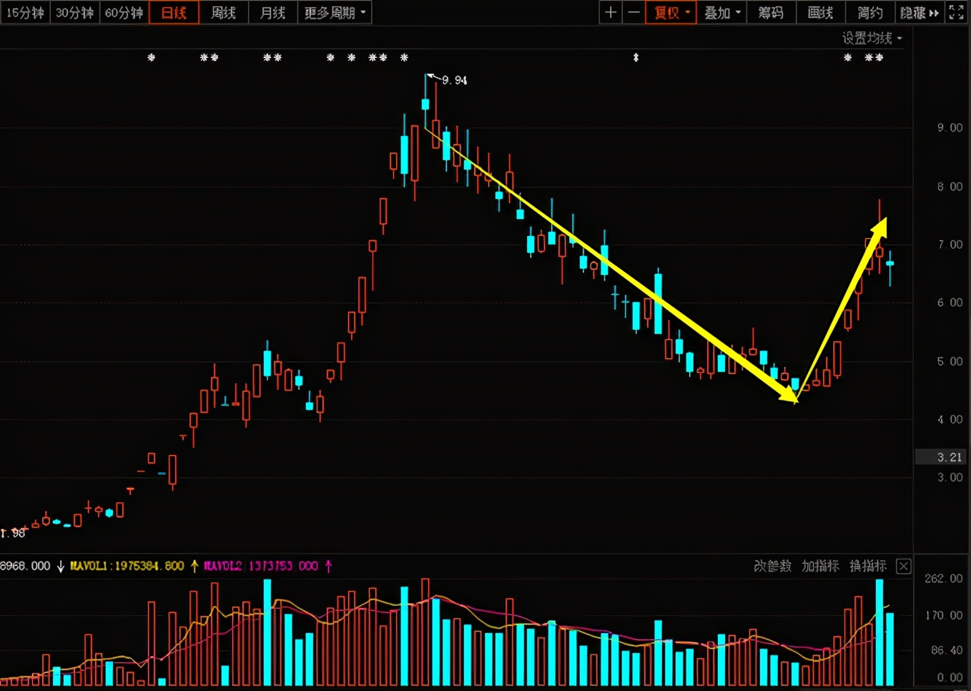Click 改参数 to edit indicator parameters
The image size is (971, 691).
click(772, 566)
